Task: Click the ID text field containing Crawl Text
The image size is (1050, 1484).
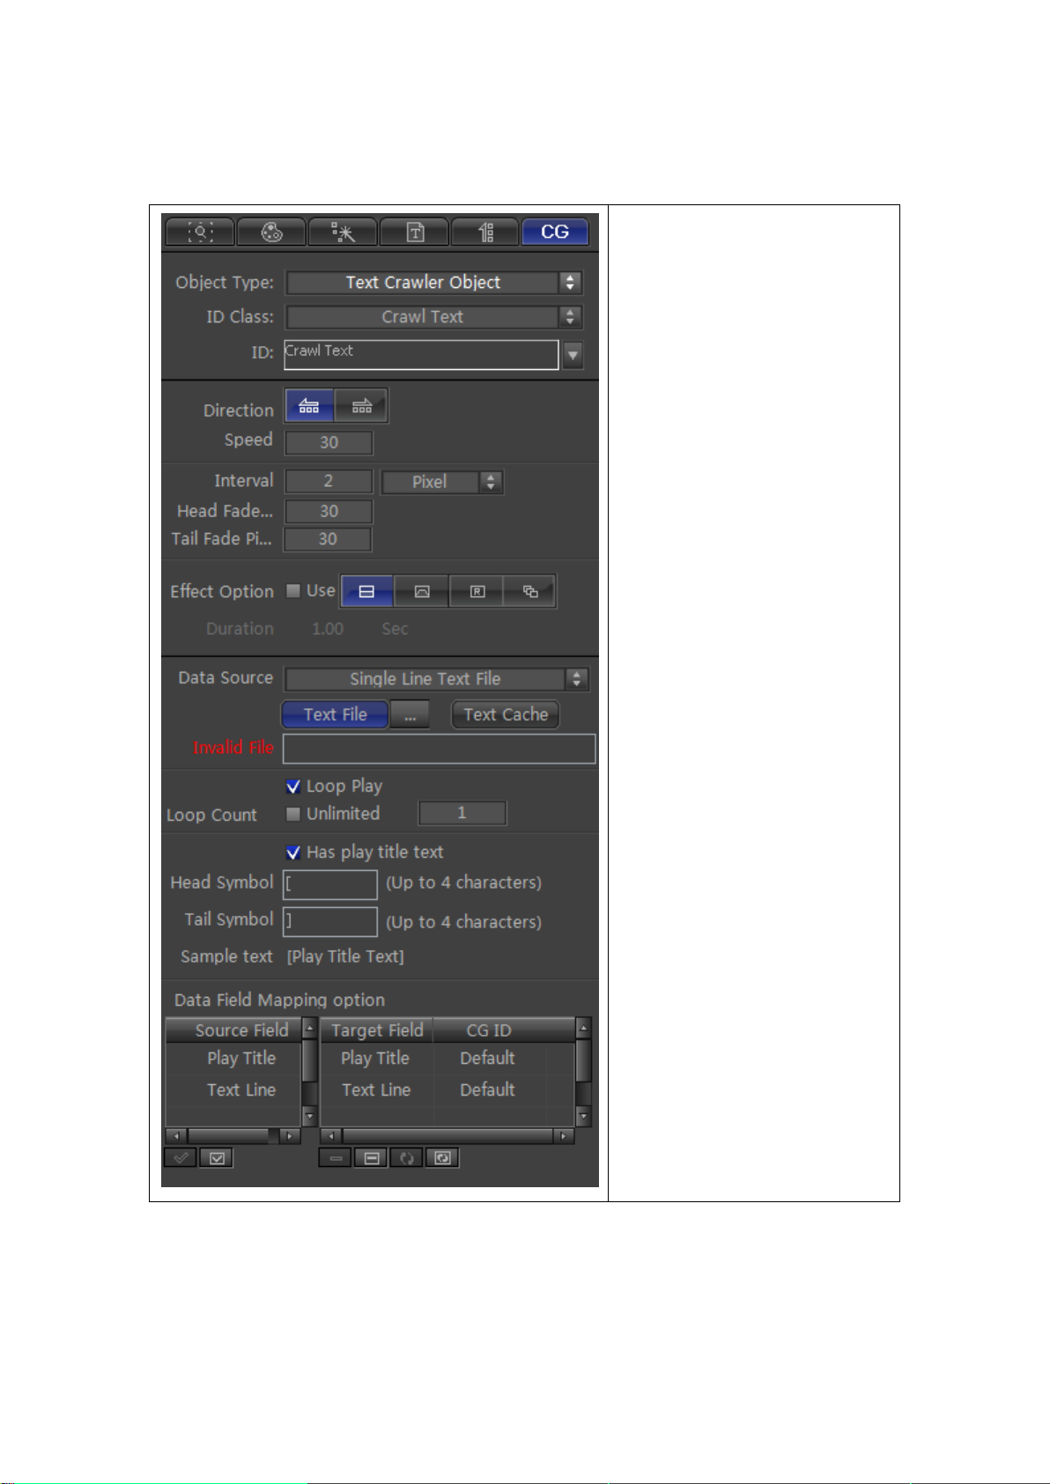Action: tap(421, 355)
